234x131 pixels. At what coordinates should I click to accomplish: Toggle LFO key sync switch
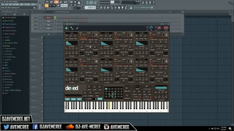click(x=136, y=97)
